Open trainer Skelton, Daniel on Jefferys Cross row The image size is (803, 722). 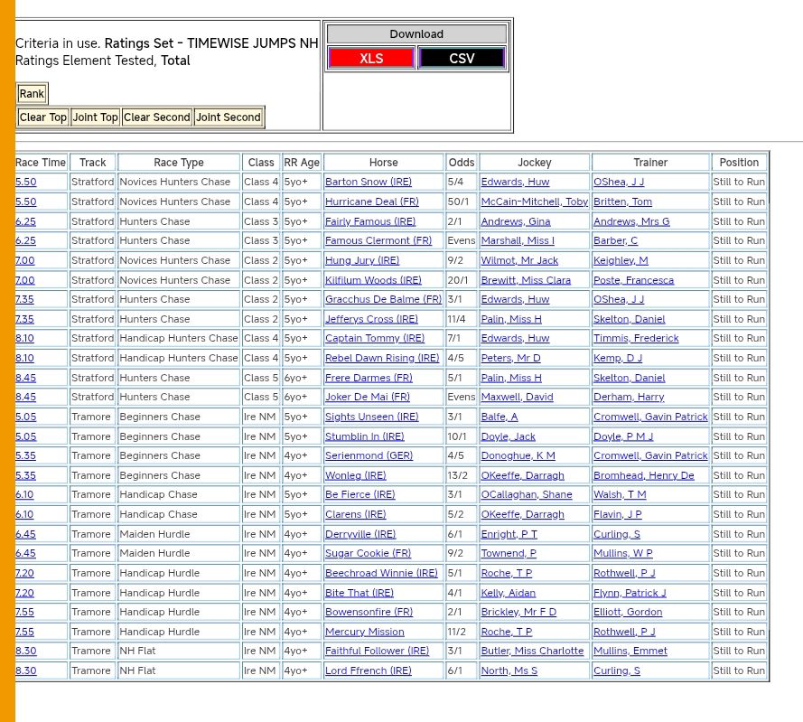pyautogui.click(x=629, y=319)
